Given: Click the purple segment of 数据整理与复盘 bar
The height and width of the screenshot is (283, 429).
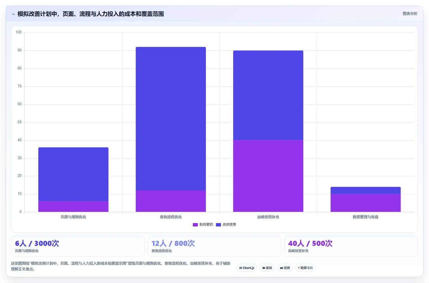Looking at the screenshot, I should click(365, 203).
